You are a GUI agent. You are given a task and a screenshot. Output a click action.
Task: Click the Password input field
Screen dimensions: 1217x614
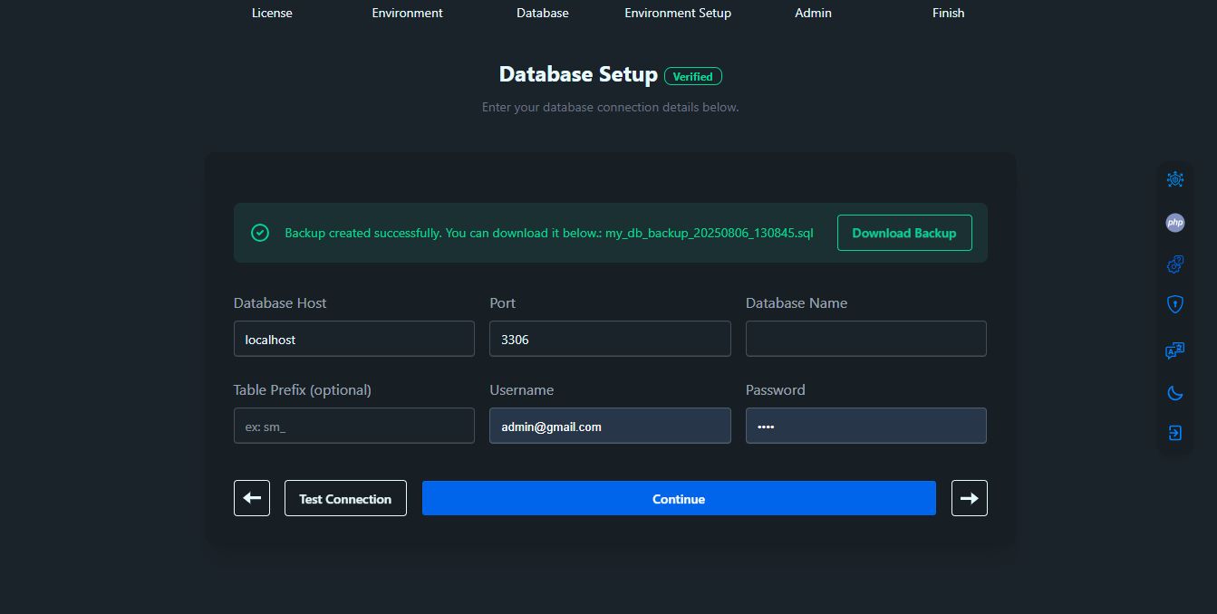865,426
